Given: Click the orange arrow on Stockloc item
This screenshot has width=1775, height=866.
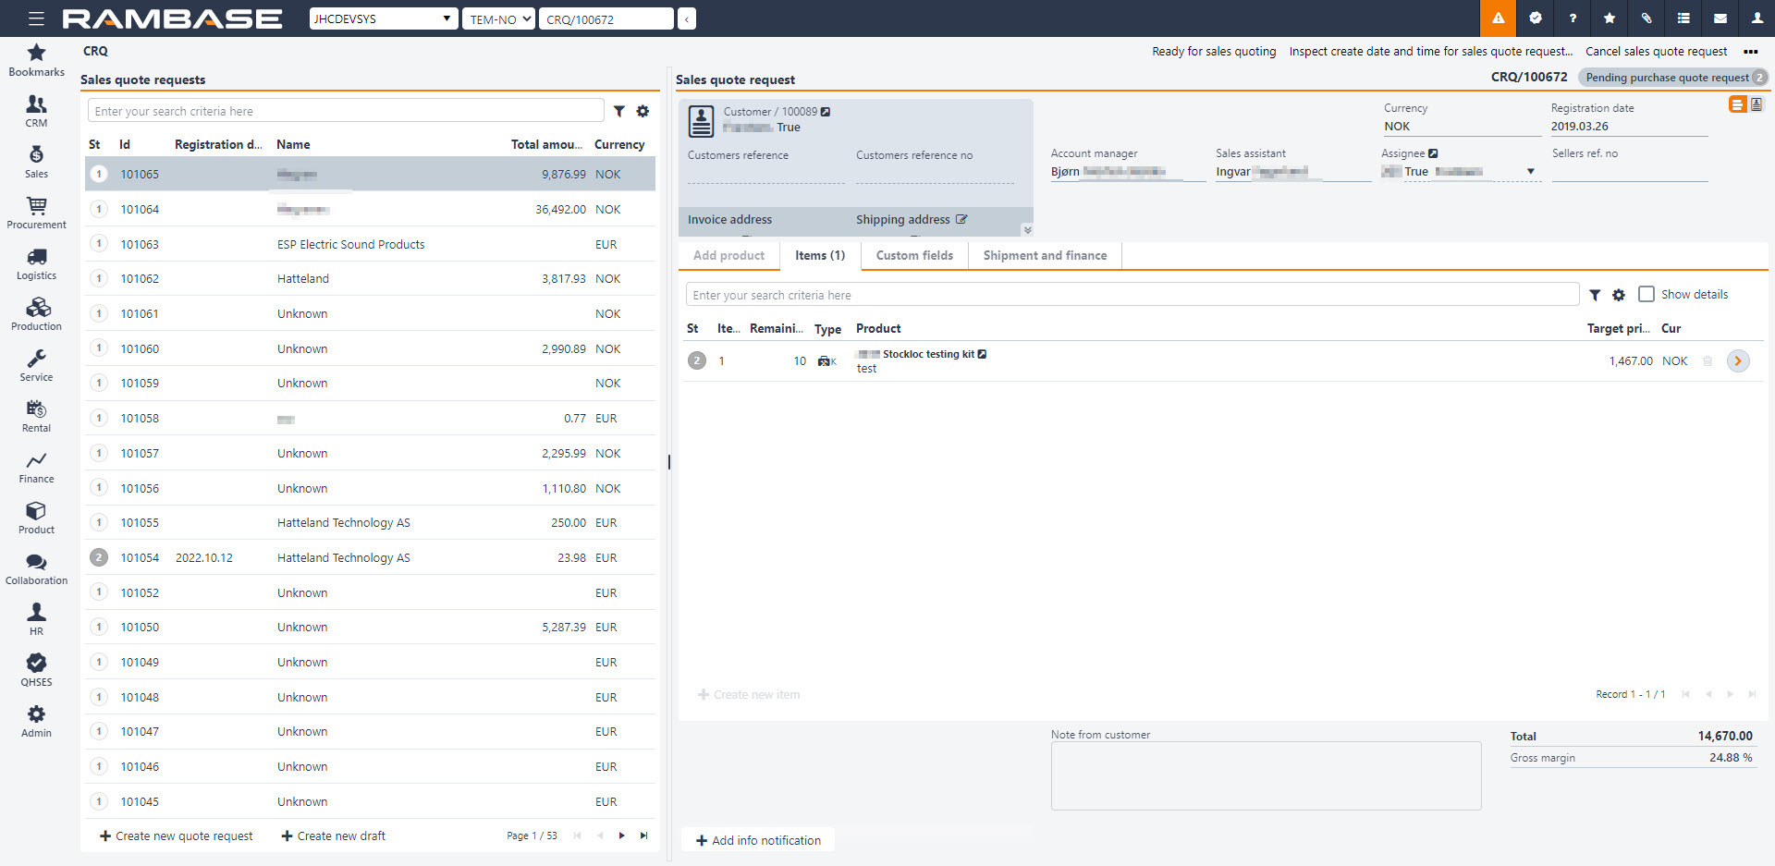Looking at the screenshot, I should coord(1738,361).
